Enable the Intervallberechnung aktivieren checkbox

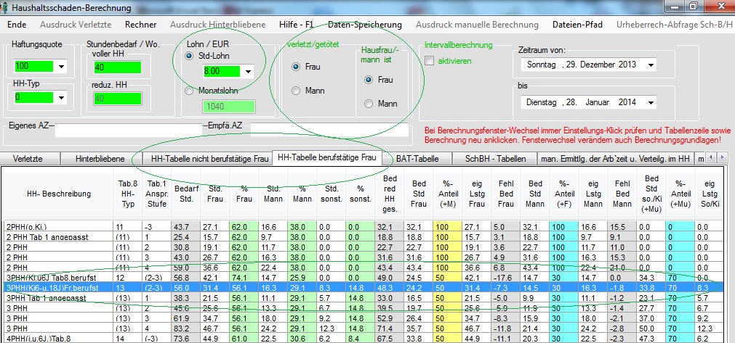click(429, 61)
